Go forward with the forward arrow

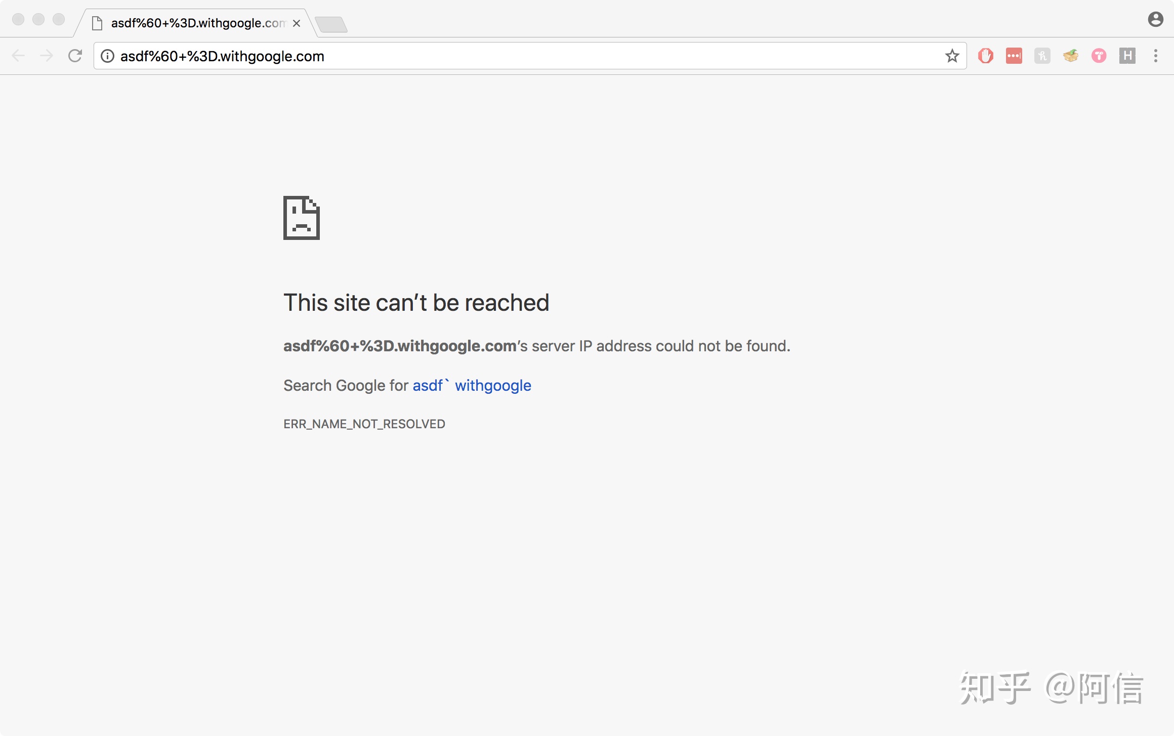pos(47,56)
